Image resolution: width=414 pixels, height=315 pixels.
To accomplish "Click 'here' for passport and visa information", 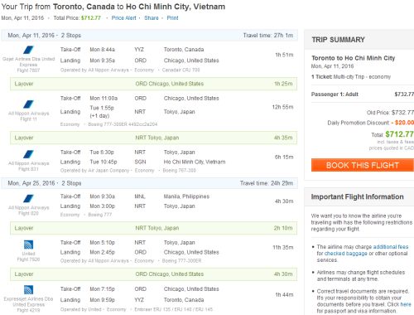I will point(406,304).
